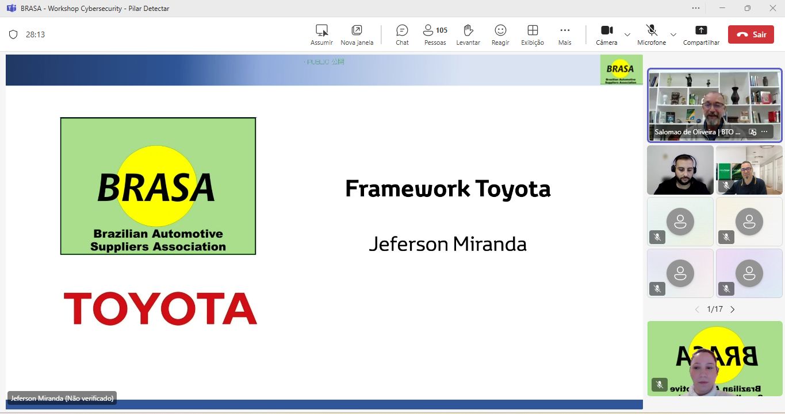Open meeting in Nova janela
This screenshot has height=414, width=785.
[x=357, y=30]
